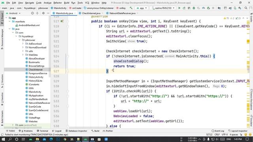Click the 527:22 cursor position indicator
This screenshot has height=142, width=253.
point(209,135)
